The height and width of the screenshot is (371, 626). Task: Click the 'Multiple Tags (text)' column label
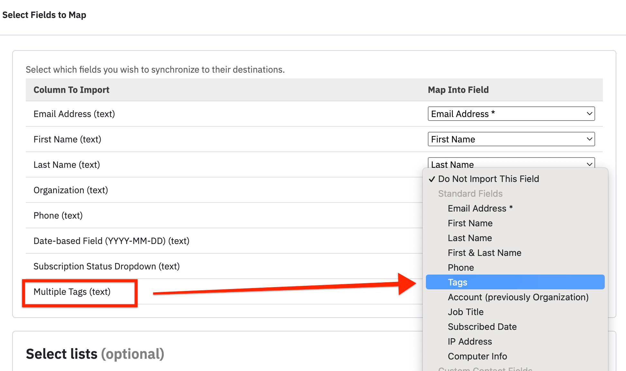tap(72, 292)
